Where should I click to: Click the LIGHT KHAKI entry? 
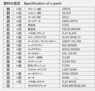pyautogui.click(x=70, y=70)
